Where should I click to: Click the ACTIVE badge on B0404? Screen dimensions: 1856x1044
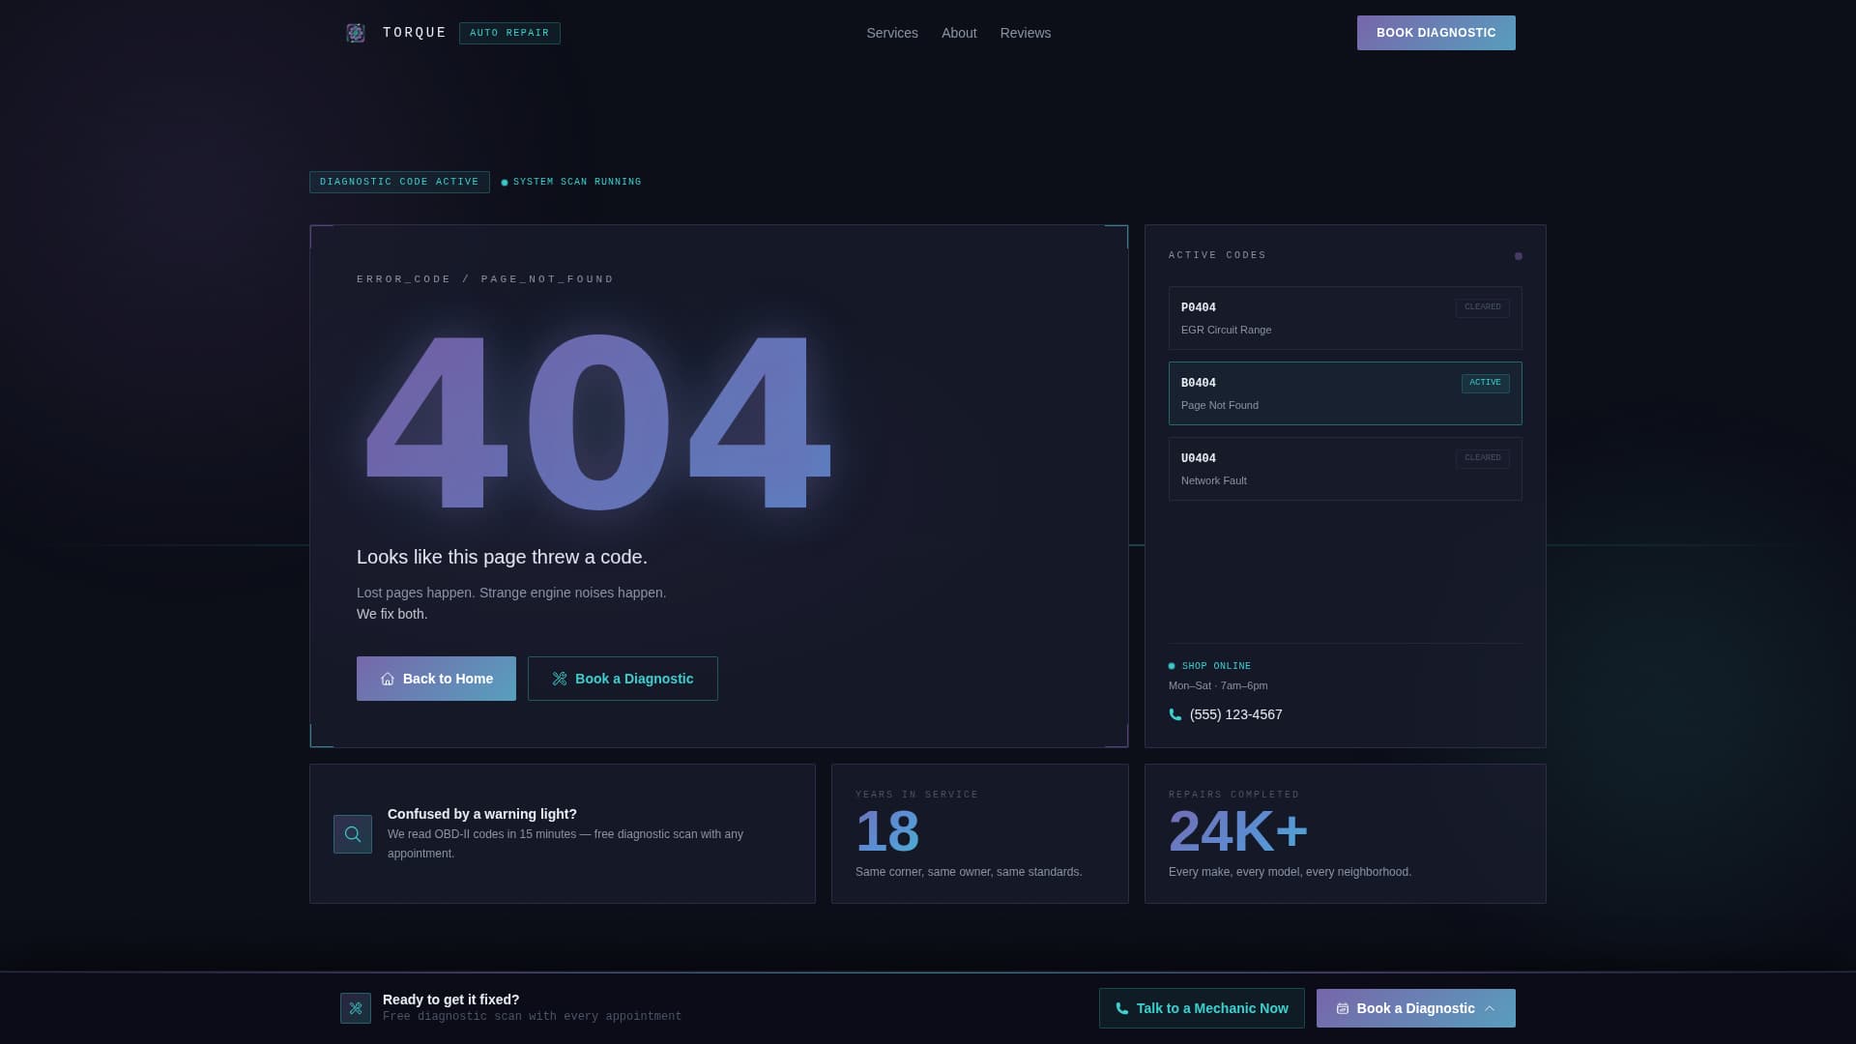tap(1486, 383)
